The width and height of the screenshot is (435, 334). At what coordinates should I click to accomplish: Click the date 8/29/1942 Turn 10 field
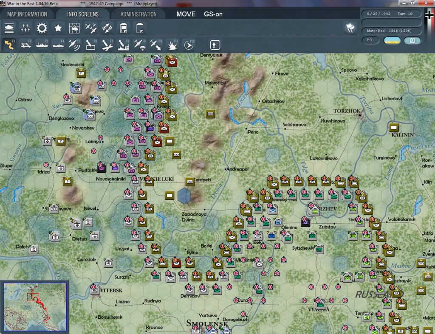coord(391,14)
